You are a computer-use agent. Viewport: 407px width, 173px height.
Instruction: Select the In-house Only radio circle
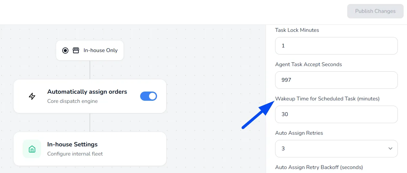(65, 51)
